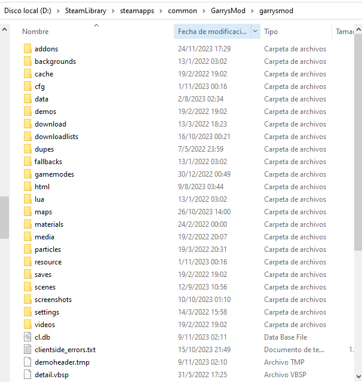Click the file list vertical scrollbar thumb
362x382 pixels.
click(358, 142)
